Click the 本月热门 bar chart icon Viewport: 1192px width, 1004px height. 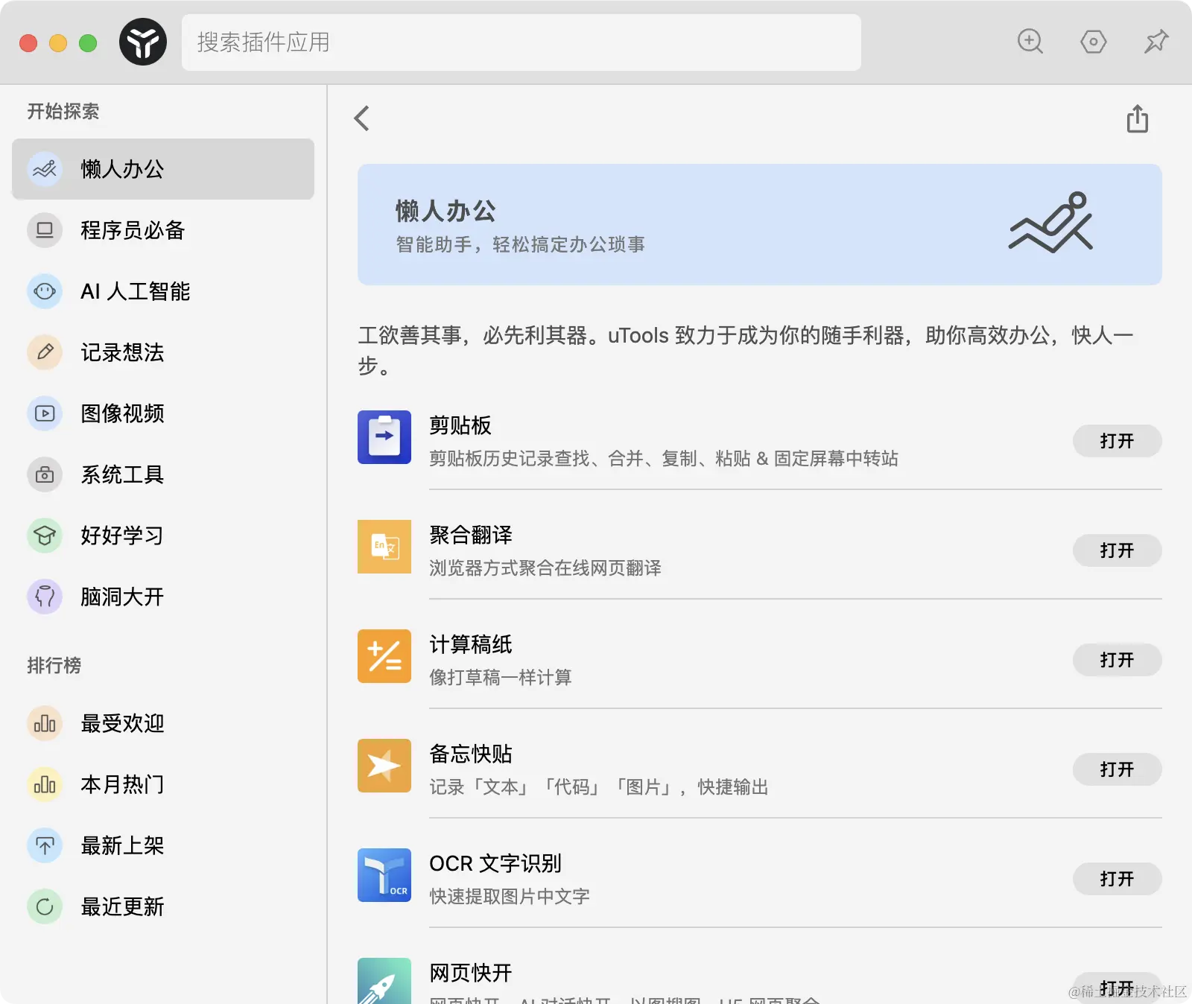pyautogui.click(x=45, y=784)
